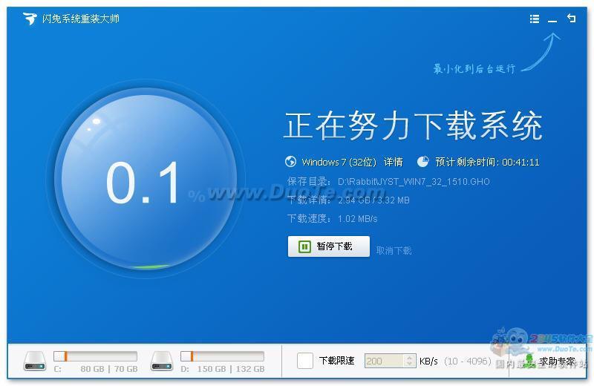
Task: Increase speed limit with spinner up arrow
Action: [409, 358]
